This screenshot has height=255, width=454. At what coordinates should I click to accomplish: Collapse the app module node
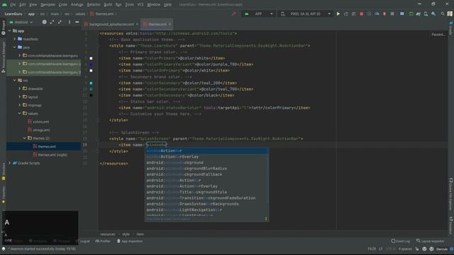9,30
